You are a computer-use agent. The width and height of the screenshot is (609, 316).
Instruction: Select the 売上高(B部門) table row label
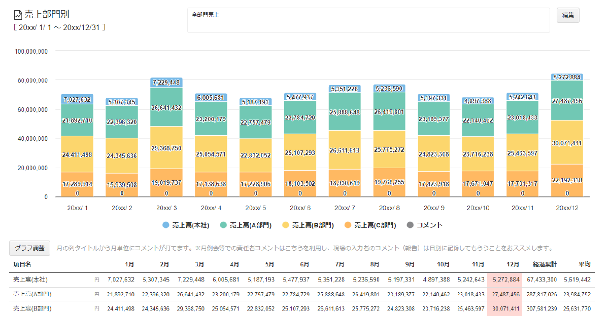pos(32,308)
